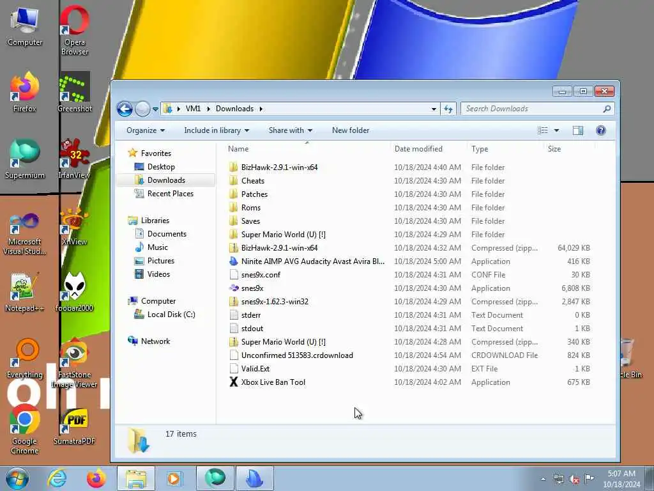The height and width of the screenshot is (491, 654).
Task: Click the Explorer Forward arrow button
Action: pos(142,109)
